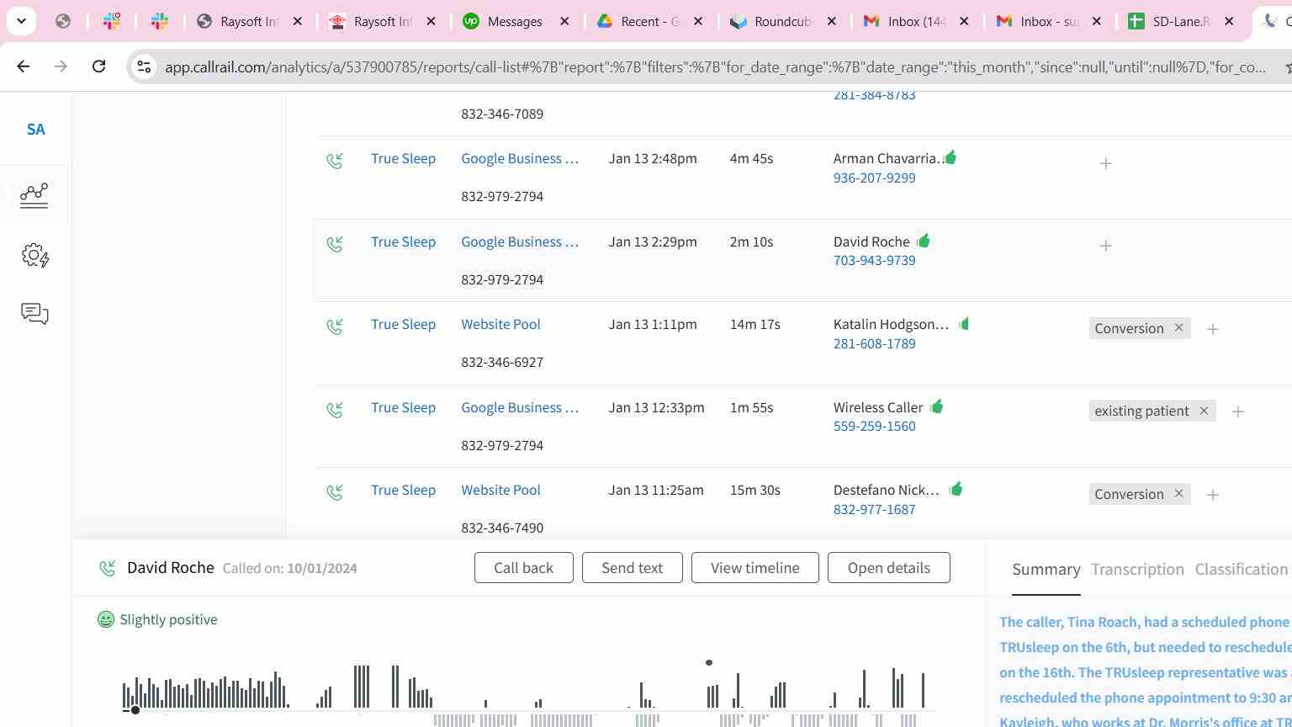The height and width of the screenshot is (727, 1292).
Task: Open the settings gear with lightning icon
Action: point(35,256)
